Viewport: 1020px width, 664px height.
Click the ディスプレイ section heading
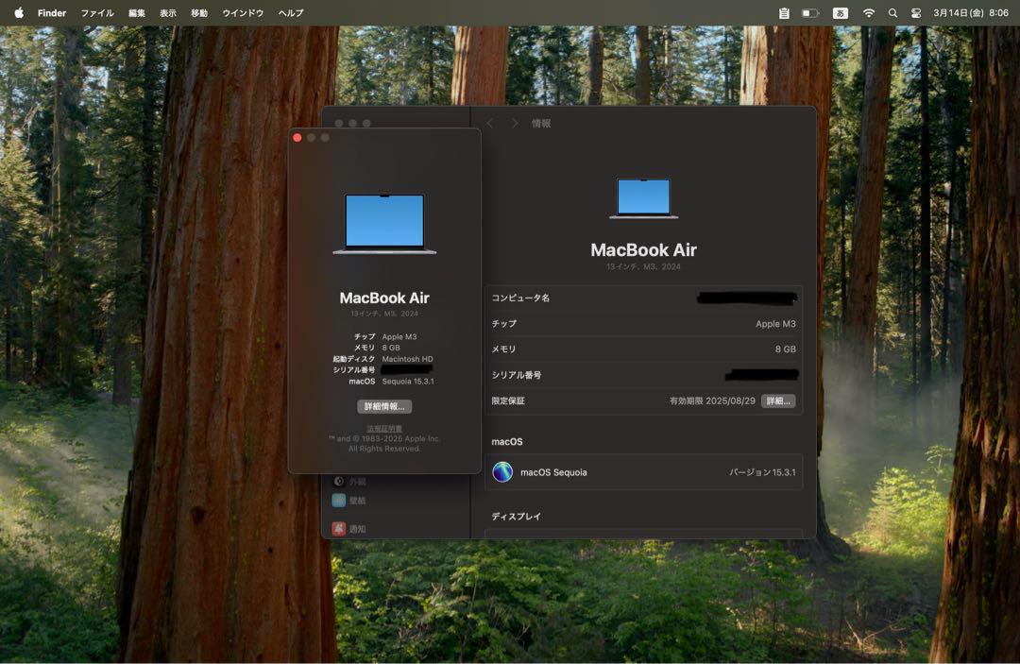(x=516, y=517)
